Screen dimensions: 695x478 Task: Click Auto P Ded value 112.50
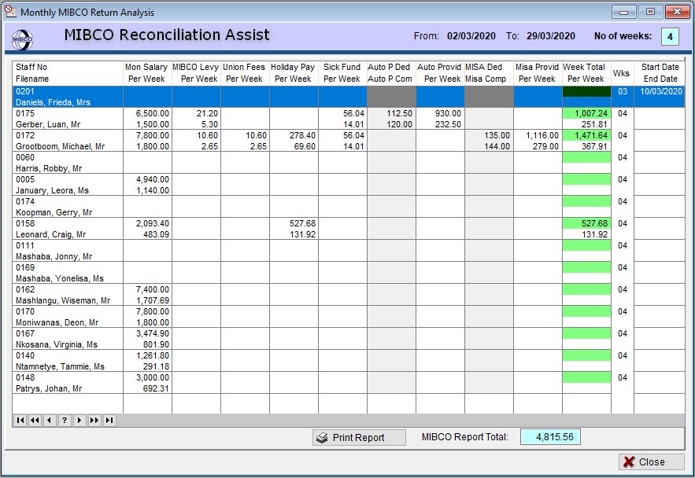[399, 113]
